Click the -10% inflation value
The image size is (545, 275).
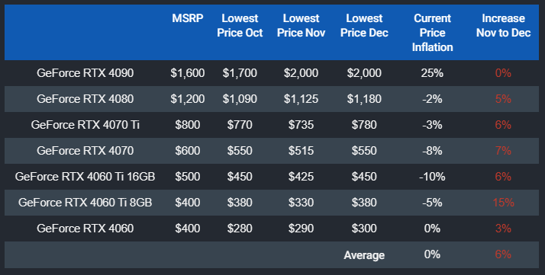click(432, 177)
